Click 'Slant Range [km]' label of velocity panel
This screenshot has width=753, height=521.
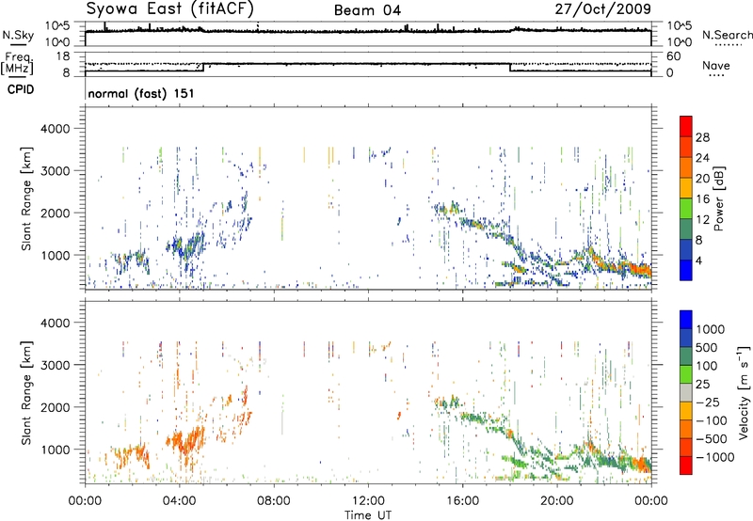pyautogui.click(x=26, y=393)
